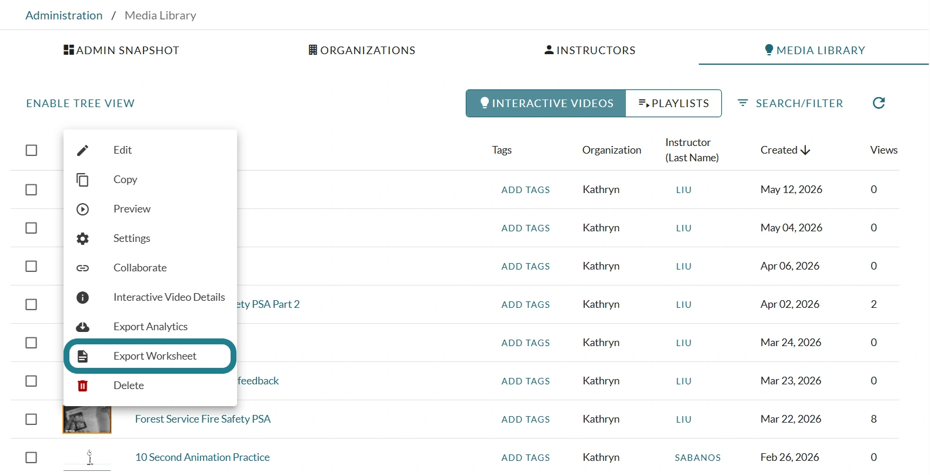Check the box for May 04, 2026 row

tap(32, 228)
